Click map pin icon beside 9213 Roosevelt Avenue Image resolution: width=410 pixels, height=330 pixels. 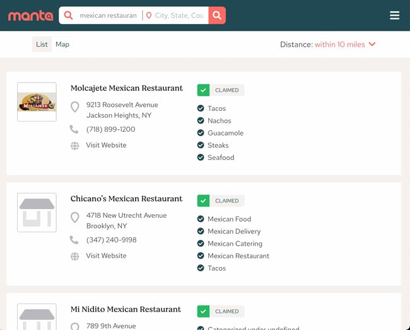click(75, 107)
